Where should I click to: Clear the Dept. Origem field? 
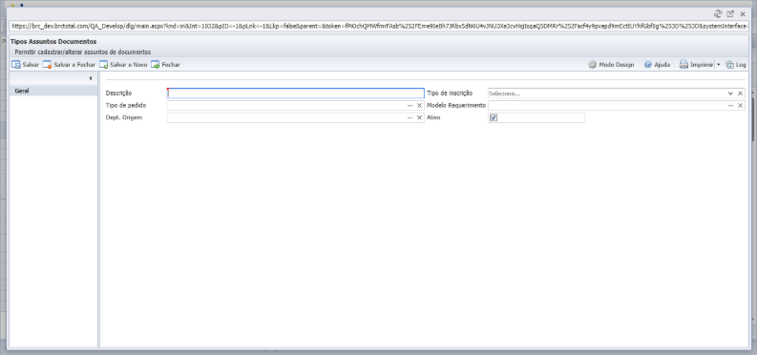pos(419,117)
